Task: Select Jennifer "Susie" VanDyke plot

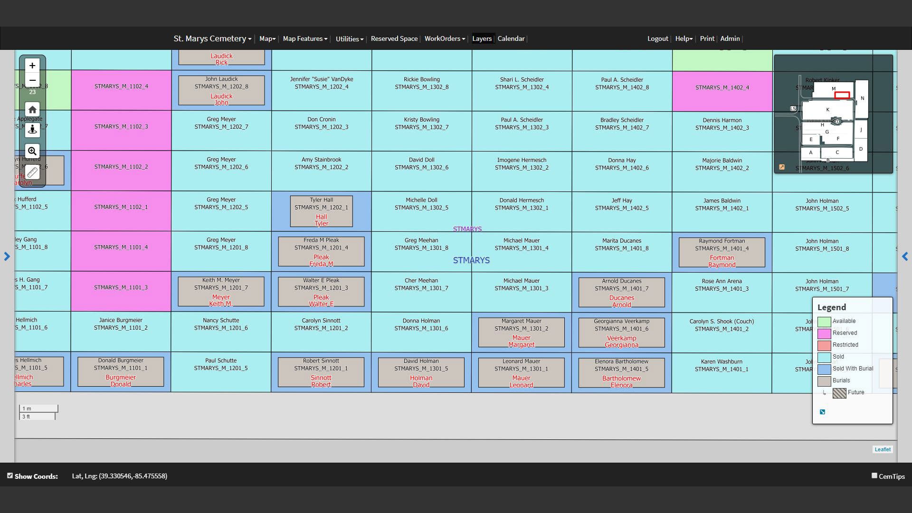Action: (x=322, y=91)
